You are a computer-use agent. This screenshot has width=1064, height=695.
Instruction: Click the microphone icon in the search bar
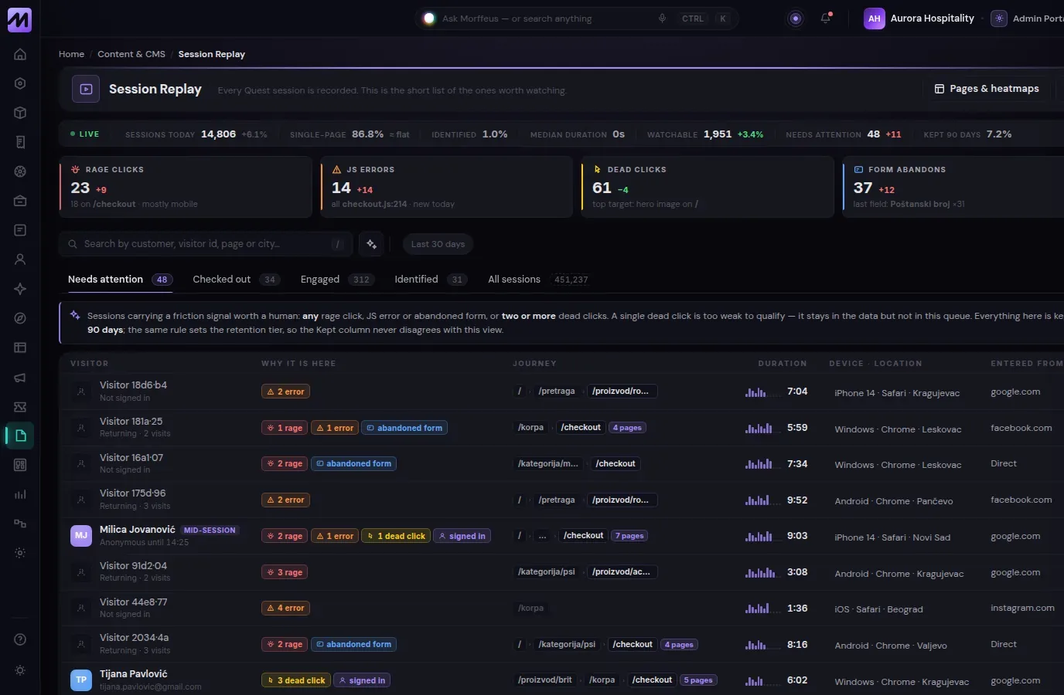(x=662, y=19)
